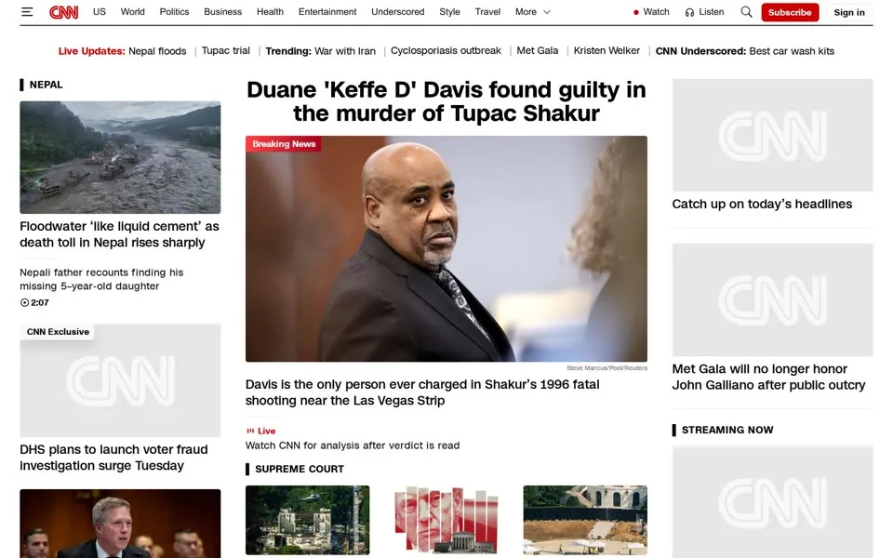Open the hamburger menu icon
Viewport: 893px width, 558px height.
pos(27,12)
